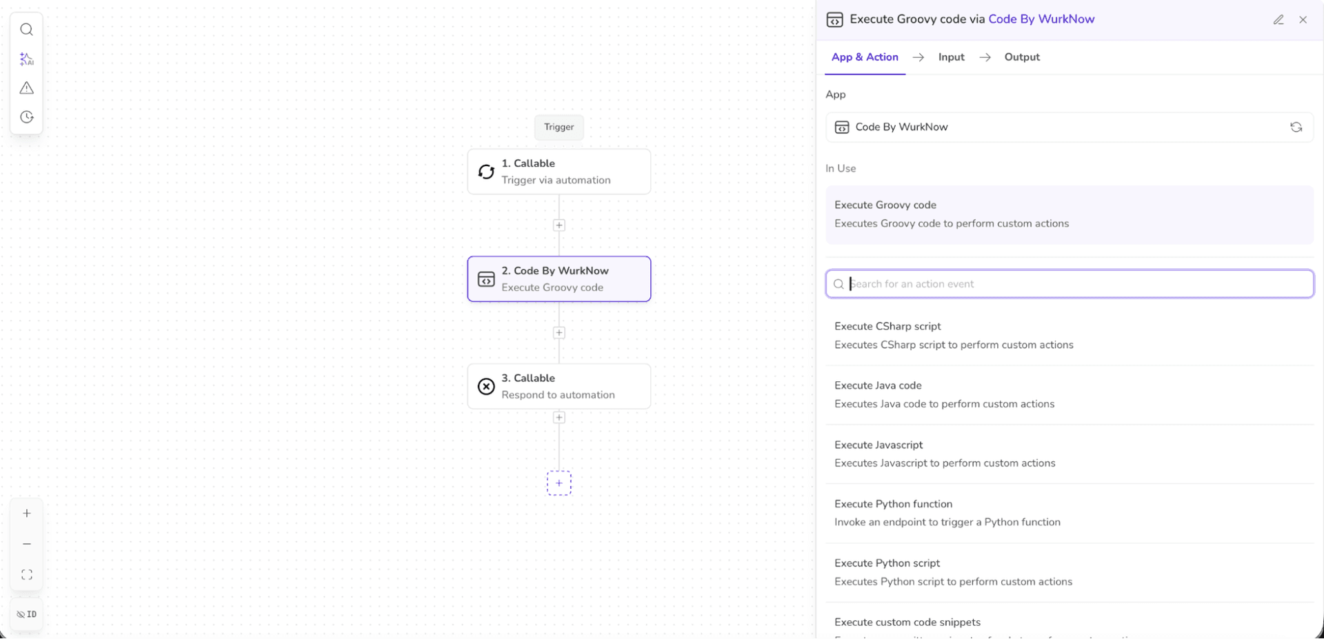Image resolution: width=1324 pixels, height=639 pixels.
Task: Switch to the Input tab
Action: pos(951,57)
